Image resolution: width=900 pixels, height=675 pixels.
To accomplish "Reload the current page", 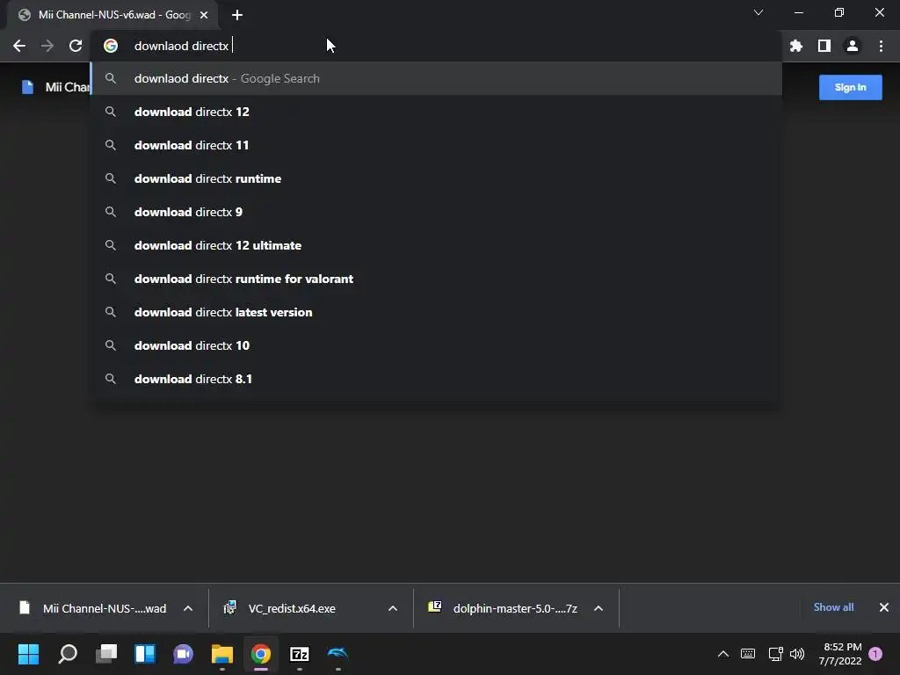I will click(76, 46).
